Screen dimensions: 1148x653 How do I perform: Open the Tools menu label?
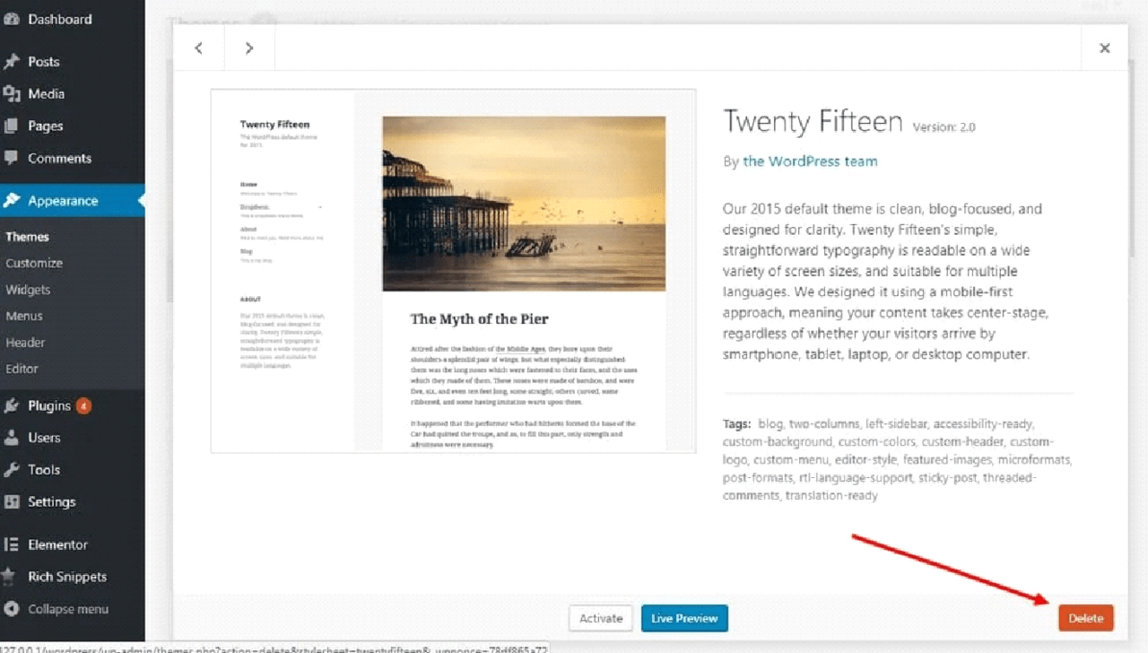point(44,469)
